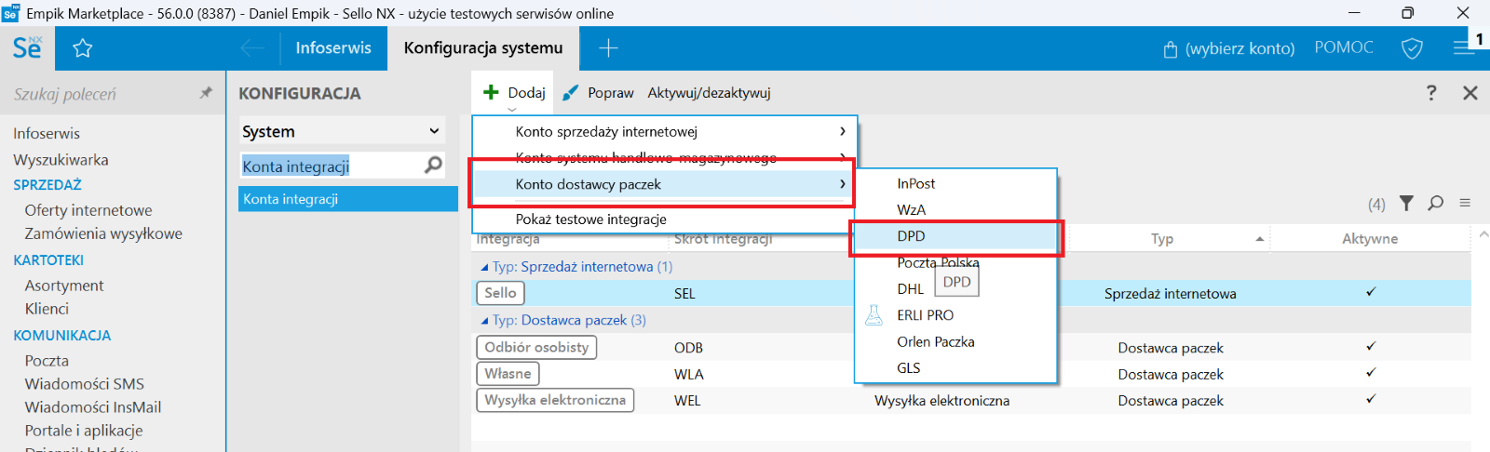Click the Popraw button

coord(599,93)
